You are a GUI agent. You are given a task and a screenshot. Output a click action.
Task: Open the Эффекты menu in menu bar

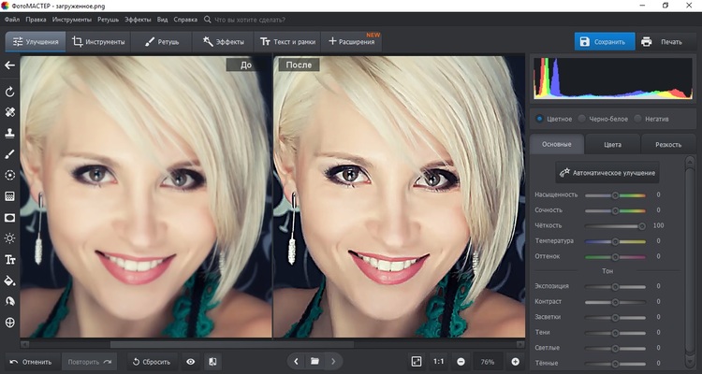pos(137,19)
